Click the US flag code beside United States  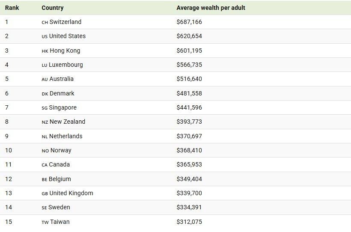click(x=45, y=36)
